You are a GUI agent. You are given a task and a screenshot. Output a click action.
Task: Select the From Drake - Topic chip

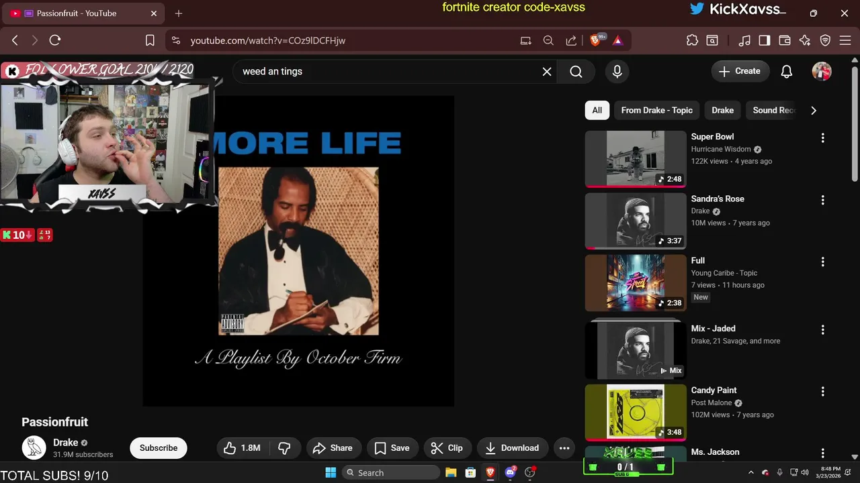pyautogui.click(x=656, y=110)
